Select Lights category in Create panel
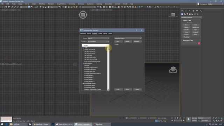Image resolution: width=224 pixels, height=126 pixels. (187, 14)
